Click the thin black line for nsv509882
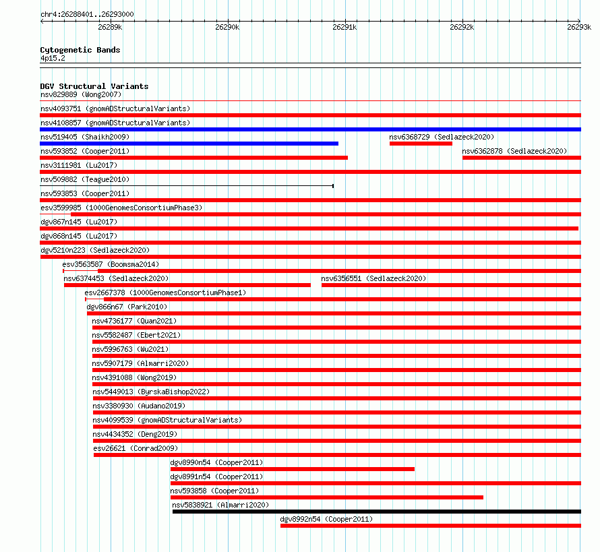 [187, 186]
